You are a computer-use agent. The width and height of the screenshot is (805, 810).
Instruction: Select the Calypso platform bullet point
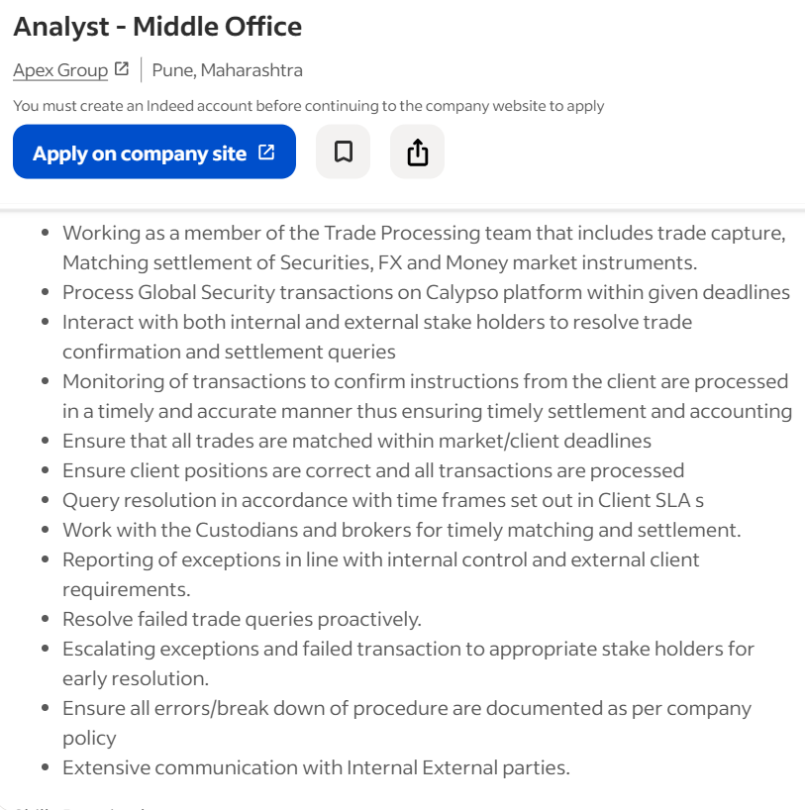coord(426,292)
